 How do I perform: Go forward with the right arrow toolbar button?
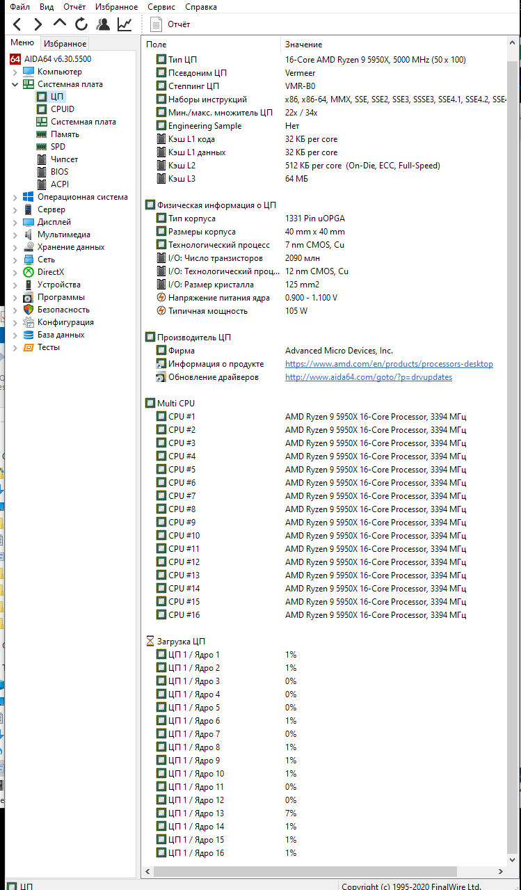pos(38,24)
